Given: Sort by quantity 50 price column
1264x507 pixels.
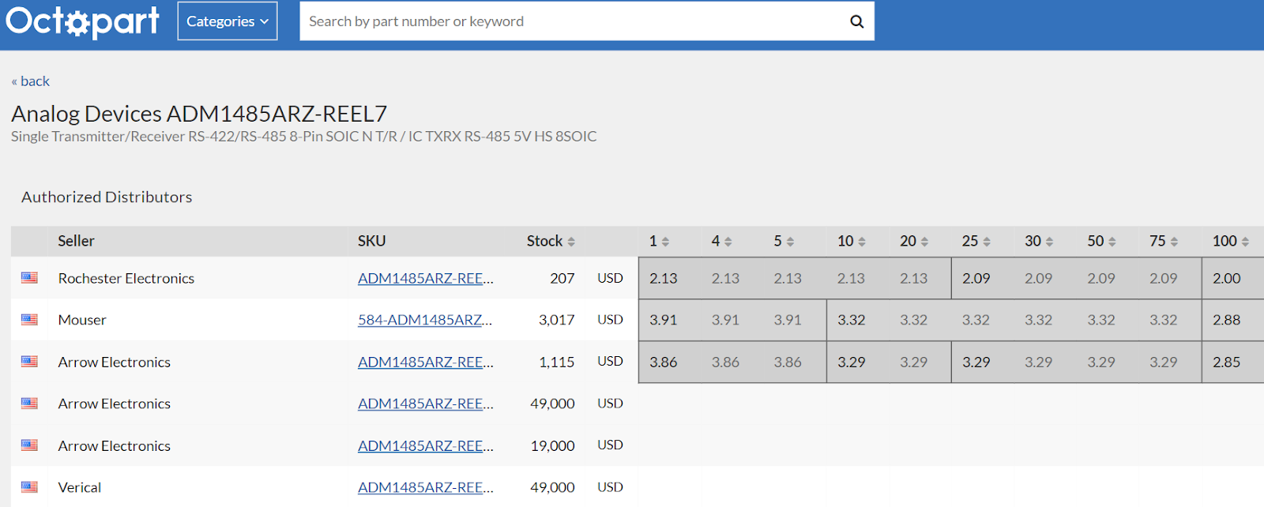Looking at the screenshot, I should tap(1101, 241).
